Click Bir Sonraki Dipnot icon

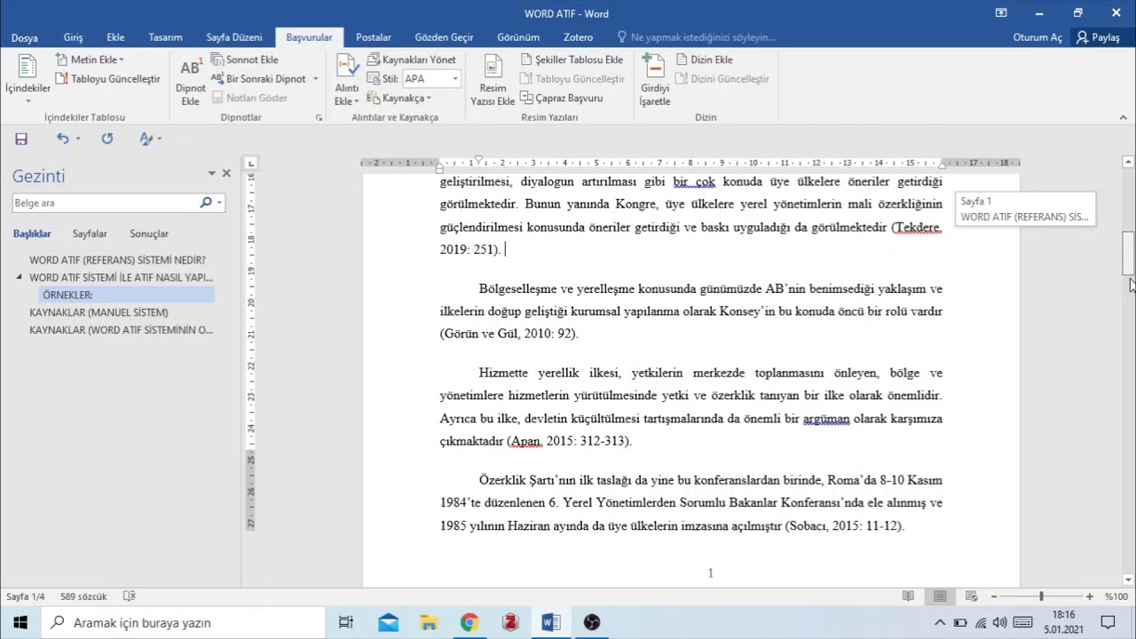(217, 79)
